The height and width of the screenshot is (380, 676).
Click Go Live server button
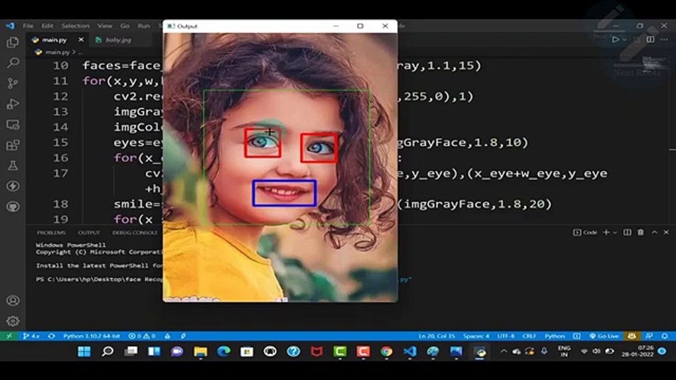604,336
